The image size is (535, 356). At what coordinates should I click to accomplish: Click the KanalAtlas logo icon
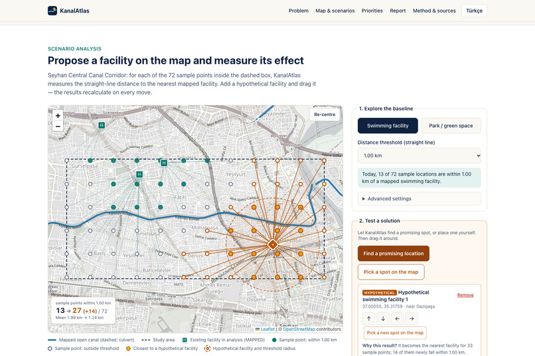pyautogui.click(x=52, y=11)
